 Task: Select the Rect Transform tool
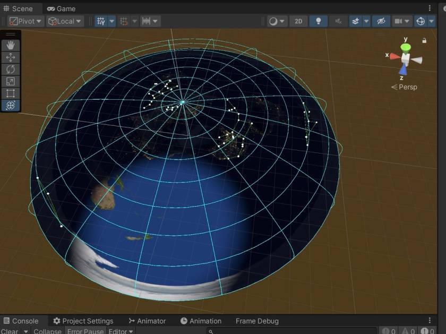click(11, 93)
